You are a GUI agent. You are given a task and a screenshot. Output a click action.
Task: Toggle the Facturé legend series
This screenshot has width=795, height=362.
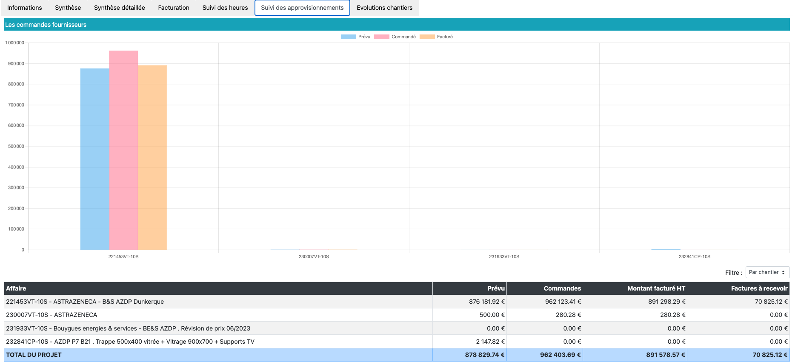[x=436, y=37]
